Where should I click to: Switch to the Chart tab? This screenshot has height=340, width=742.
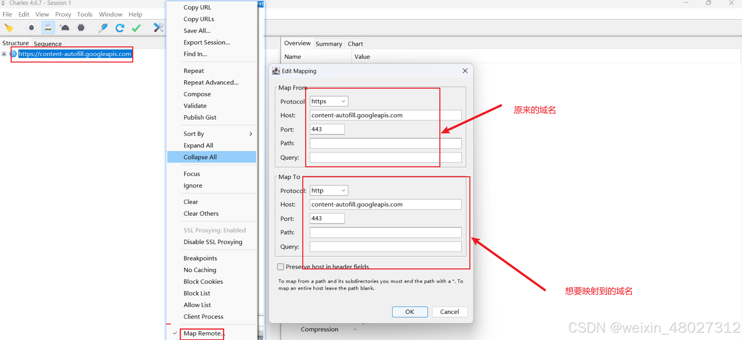pos(355,44)
